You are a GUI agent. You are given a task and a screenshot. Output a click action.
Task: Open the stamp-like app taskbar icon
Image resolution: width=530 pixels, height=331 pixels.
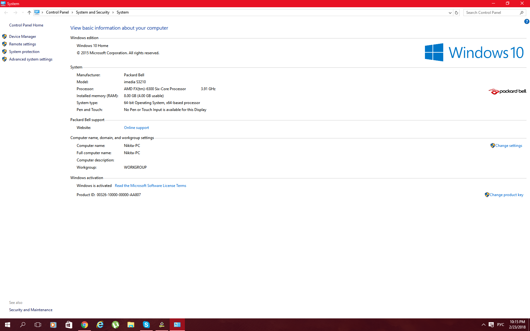(162, 325)
